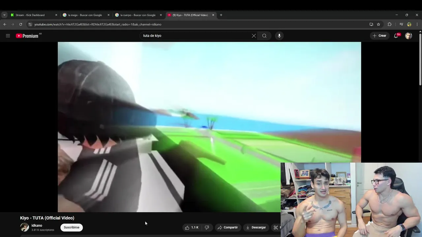Bookmark this page with the star
Screen dimensions: 422x237
point(378,24)
